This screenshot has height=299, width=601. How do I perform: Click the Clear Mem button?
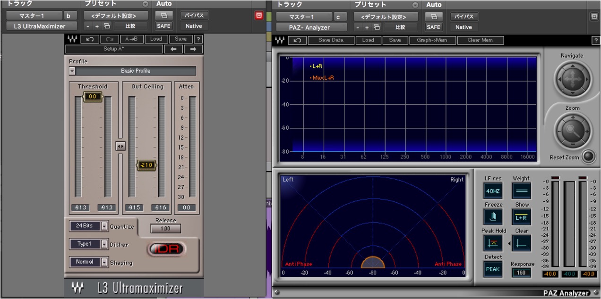click(480, 40)
